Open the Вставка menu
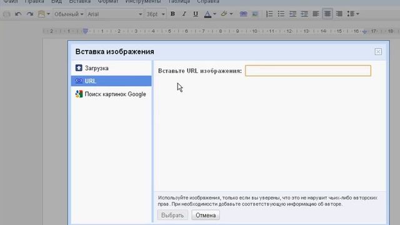 pyautogui.click(x=80, y=1)
